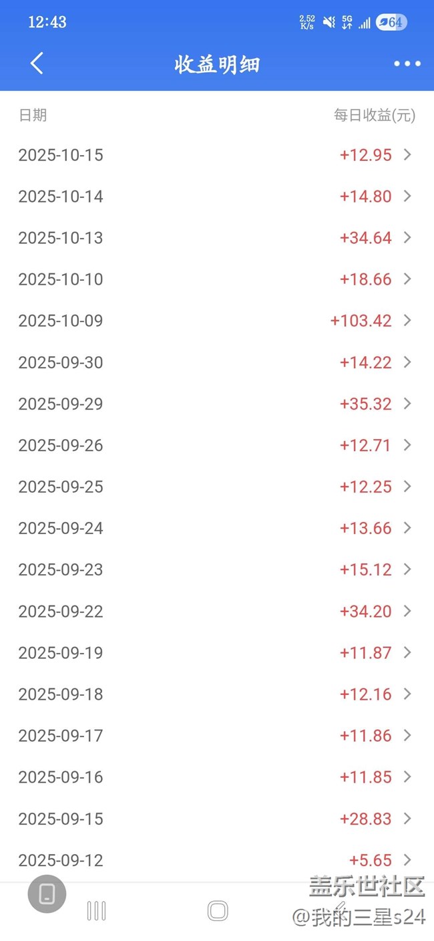Tap chevron next to +28.83

pyautogui.click(x=408, y=818)
